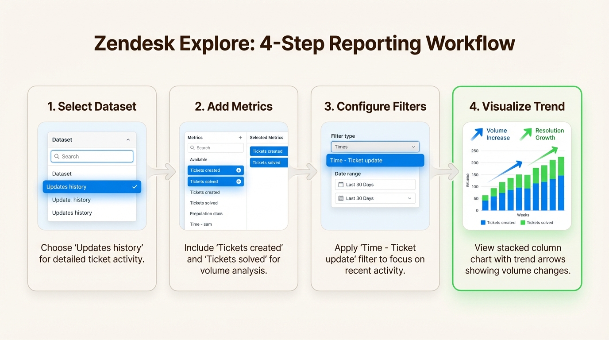Click the calendar icon in the second 'Last 30 Days' field

point(340,198)
